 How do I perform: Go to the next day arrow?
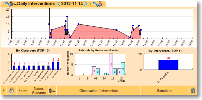[x=86, y=4]
